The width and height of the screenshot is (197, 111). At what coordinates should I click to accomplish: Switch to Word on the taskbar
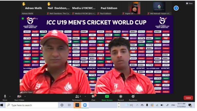point(77,105)
